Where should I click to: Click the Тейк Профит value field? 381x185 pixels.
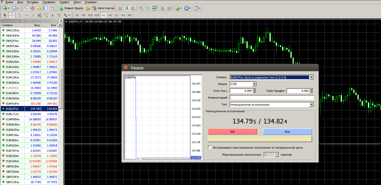[x=298, y=91]
